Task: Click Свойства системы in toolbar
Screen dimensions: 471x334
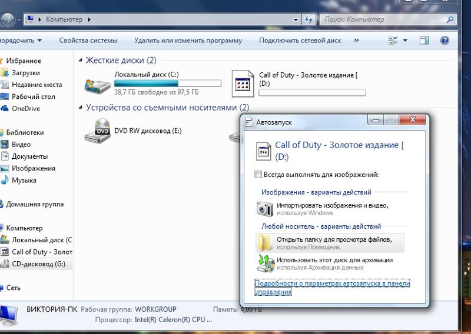Action: pos(88,41)
